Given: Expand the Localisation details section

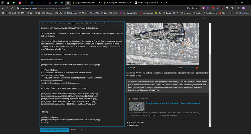Looking at the screenshot, I should [133, 125].
